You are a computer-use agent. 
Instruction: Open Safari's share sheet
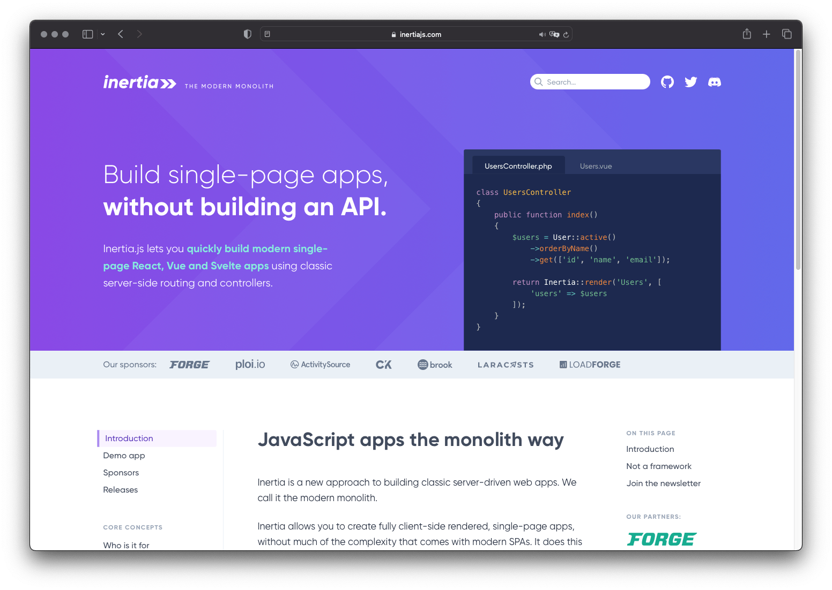tap(746, 33)
